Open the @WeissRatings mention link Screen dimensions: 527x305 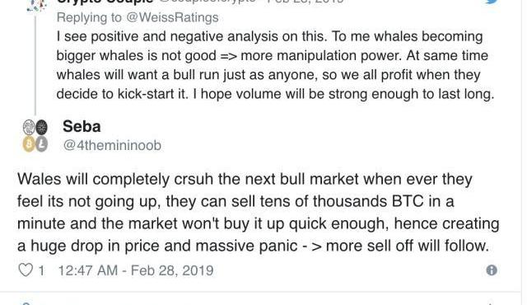pos(172,17)
